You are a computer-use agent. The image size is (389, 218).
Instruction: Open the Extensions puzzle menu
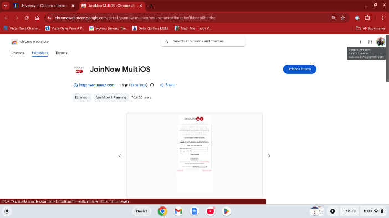[367, 18]
